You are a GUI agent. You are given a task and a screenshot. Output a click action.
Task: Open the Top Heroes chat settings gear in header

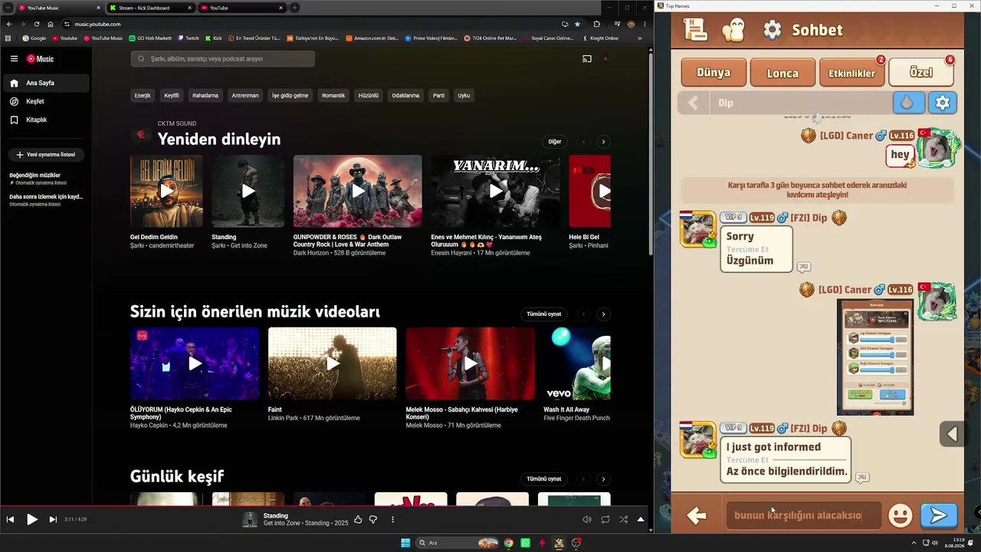(773, 30)
